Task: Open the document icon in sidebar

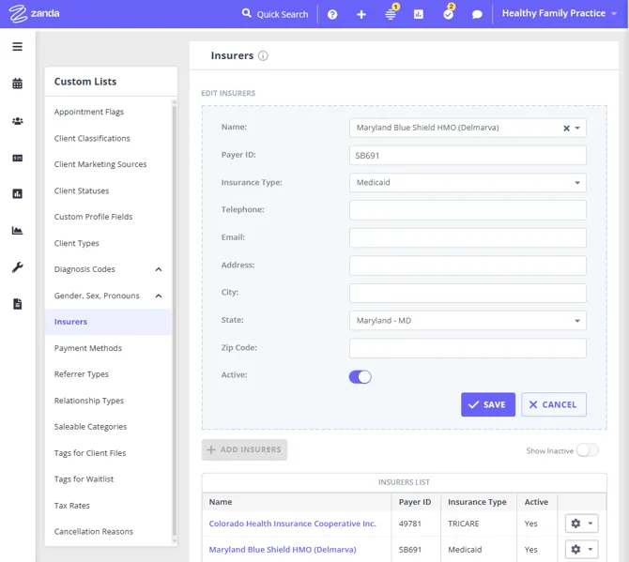Action: pyautogui.click(x=17, y=304)
